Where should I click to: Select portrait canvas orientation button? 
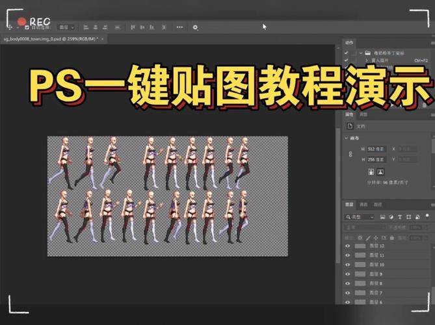coord(371,172)
